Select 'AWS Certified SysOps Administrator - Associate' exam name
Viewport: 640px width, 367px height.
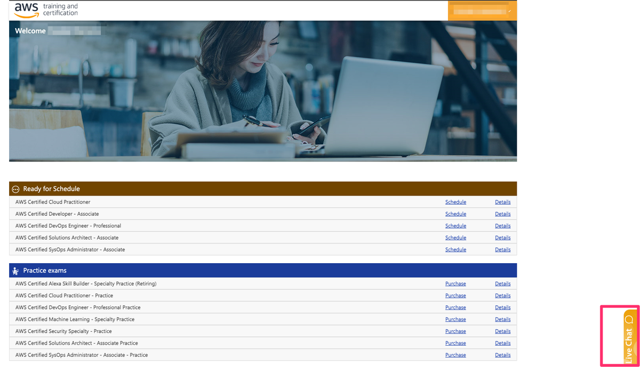click(70, 250)
